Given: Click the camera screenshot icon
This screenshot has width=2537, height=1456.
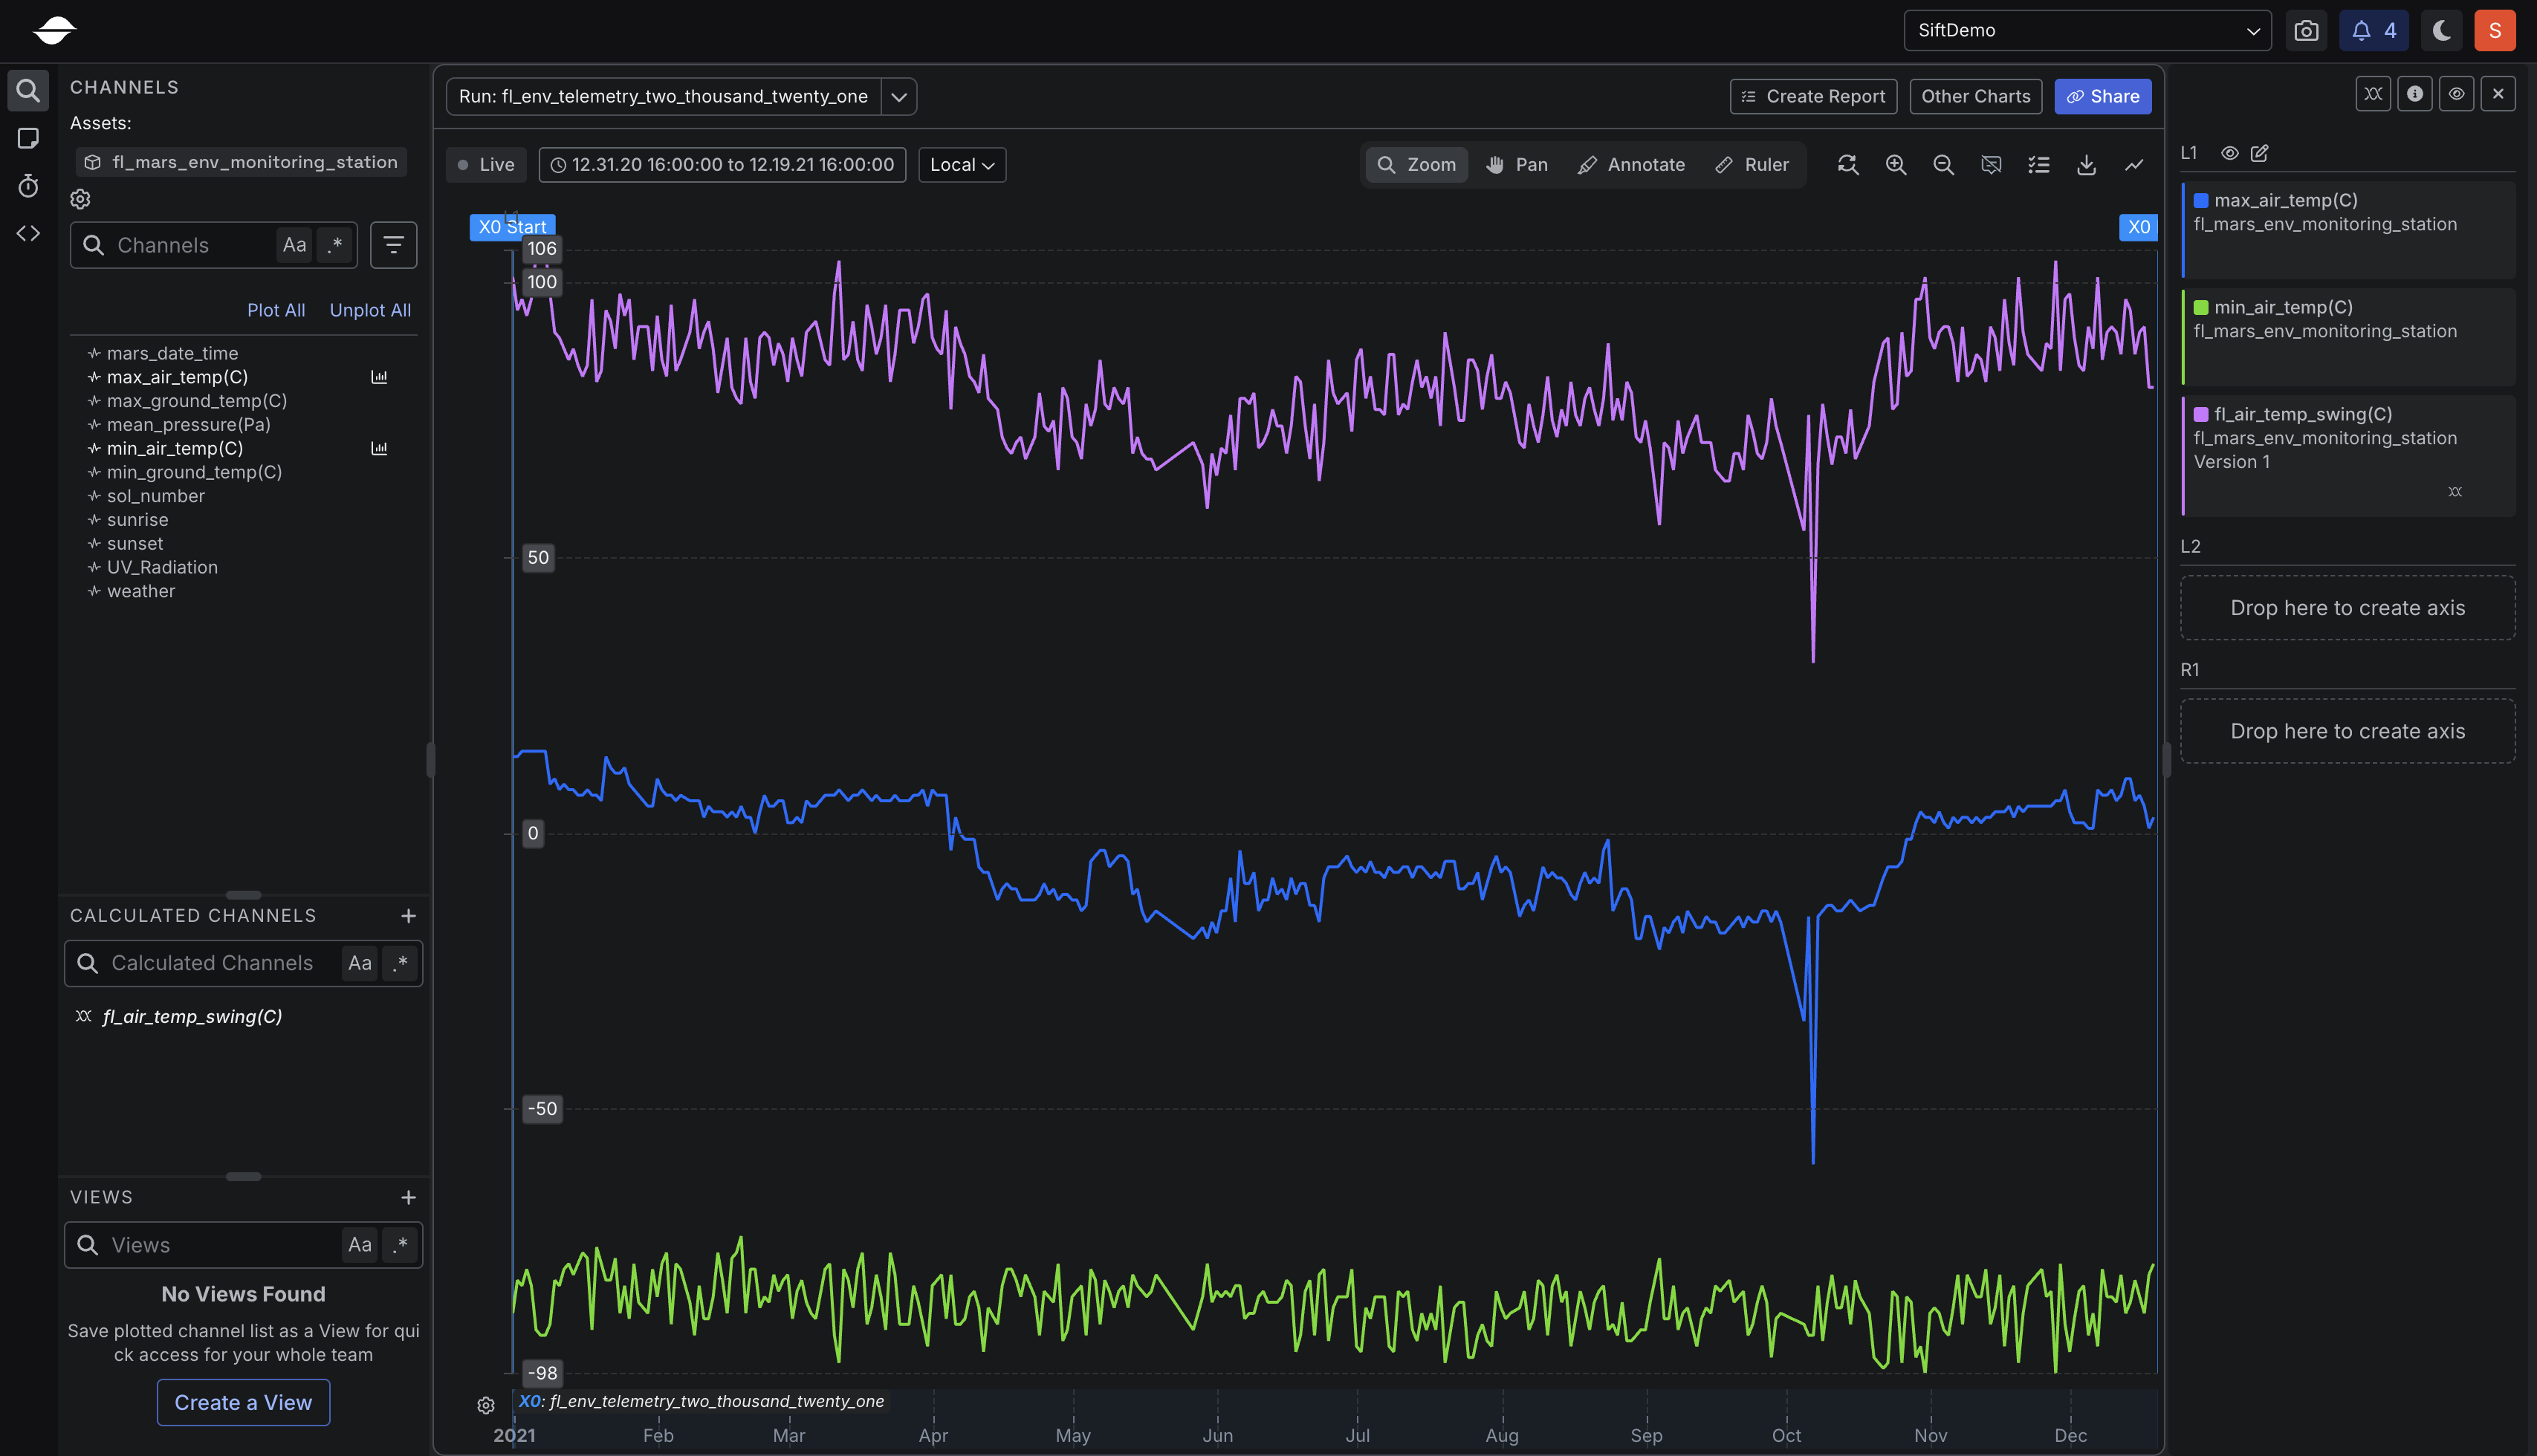Looking at the screenshot, I should pyautogui.click(x=2306, y=31).
